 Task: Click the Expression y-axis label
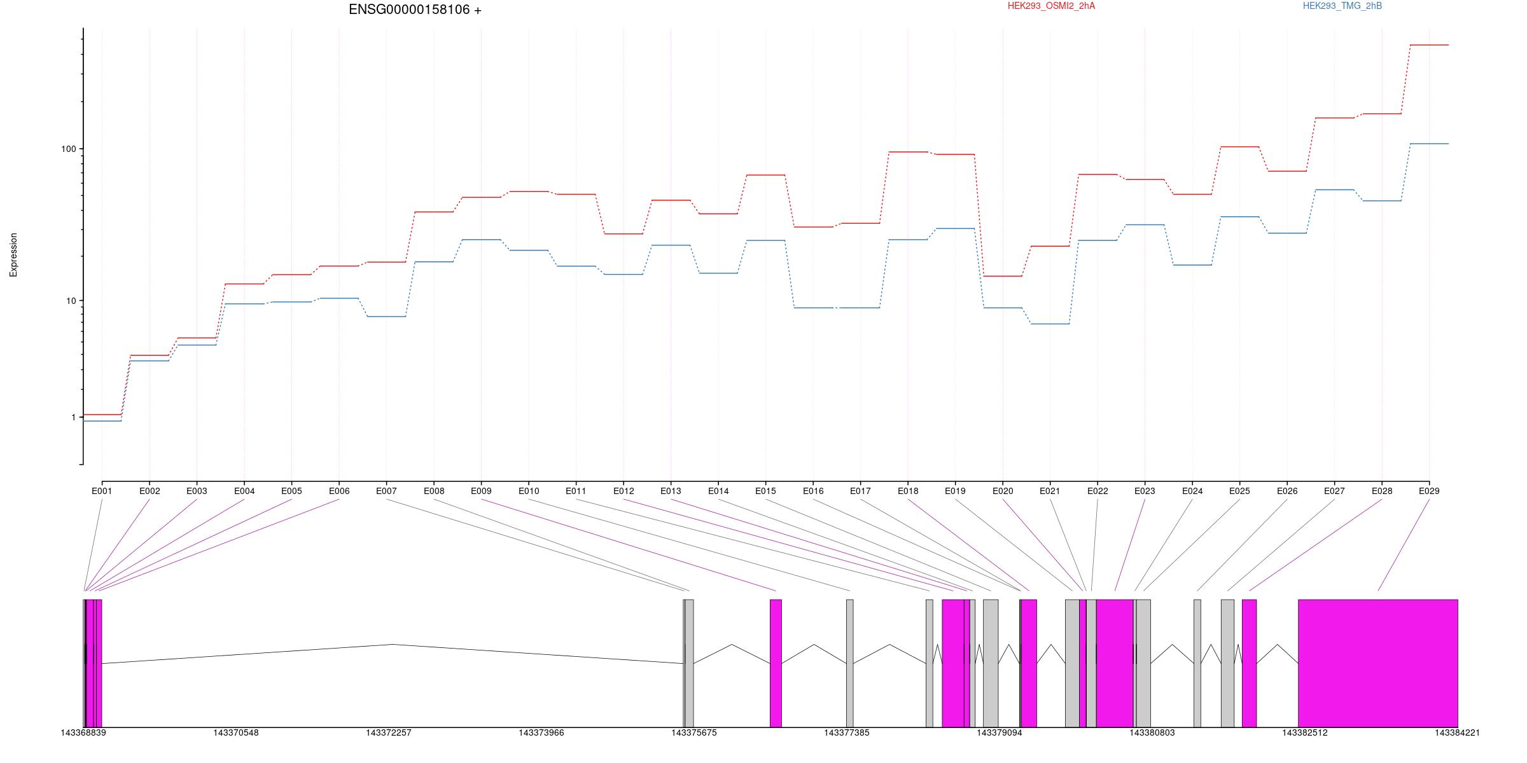13,254
